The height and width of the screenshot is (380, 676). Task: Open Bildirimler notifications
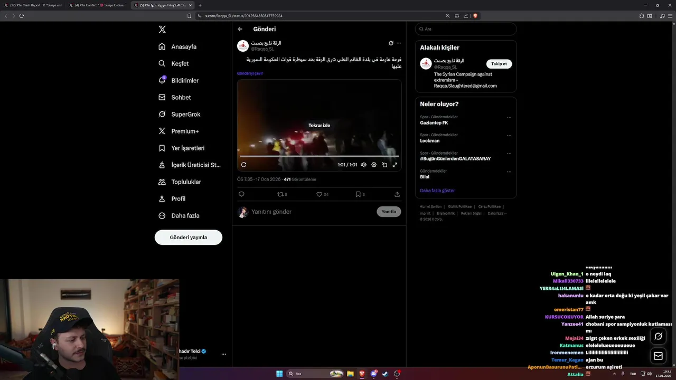(179, 80)
